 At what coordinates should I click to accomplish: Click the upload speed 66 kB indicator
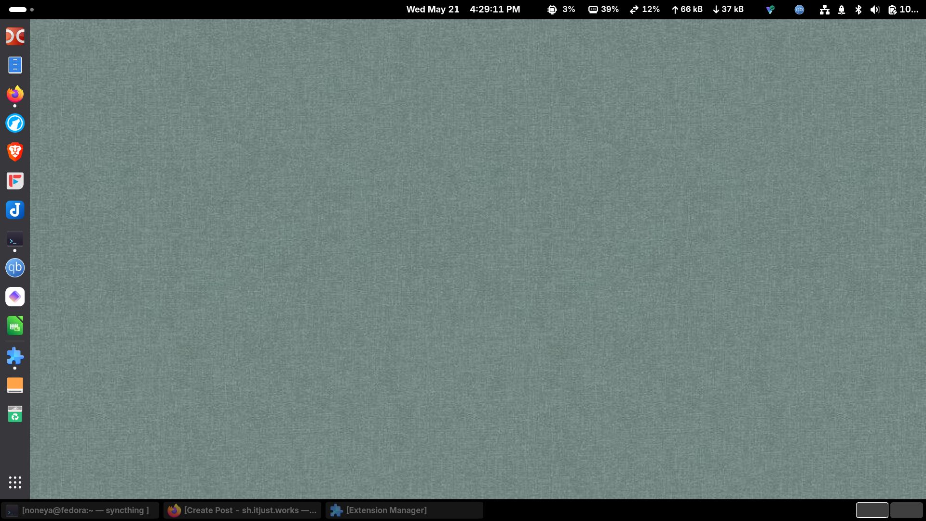pos(687,9)
